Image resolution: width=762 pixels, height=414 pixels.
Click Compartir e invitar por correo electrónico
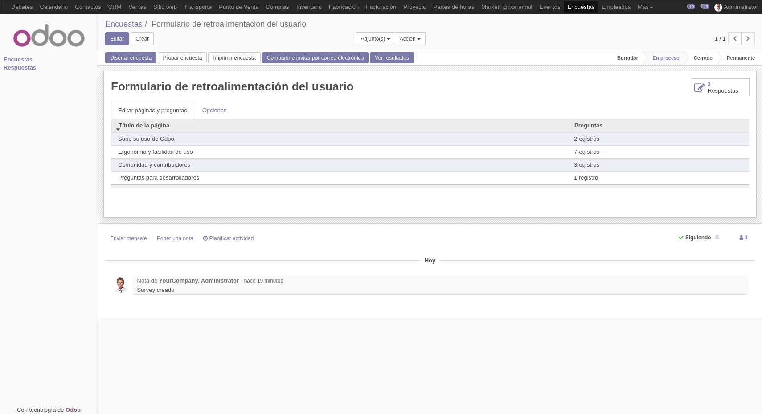[315, 58]
